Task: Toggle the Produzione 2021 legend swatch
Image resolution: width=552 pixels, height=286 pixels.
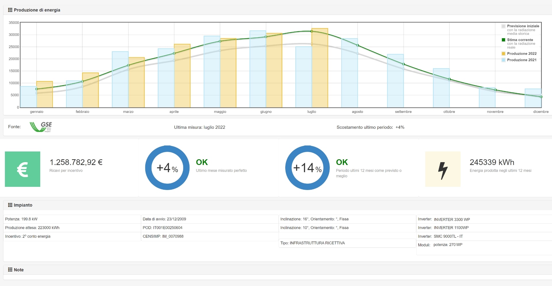Action: (503, 60)
